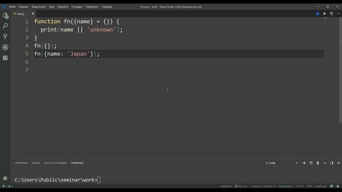Viewport: 342px width, 192px height.
Task: Maximize the panel with the up chevron
Action: (x=325, y=163)
